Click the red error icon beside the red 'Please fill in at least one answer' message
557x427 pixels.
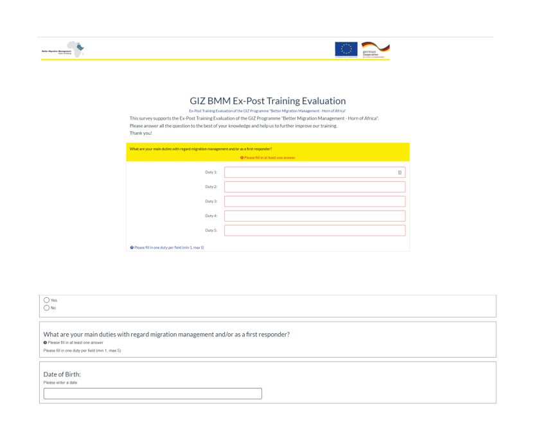(242, 157)
